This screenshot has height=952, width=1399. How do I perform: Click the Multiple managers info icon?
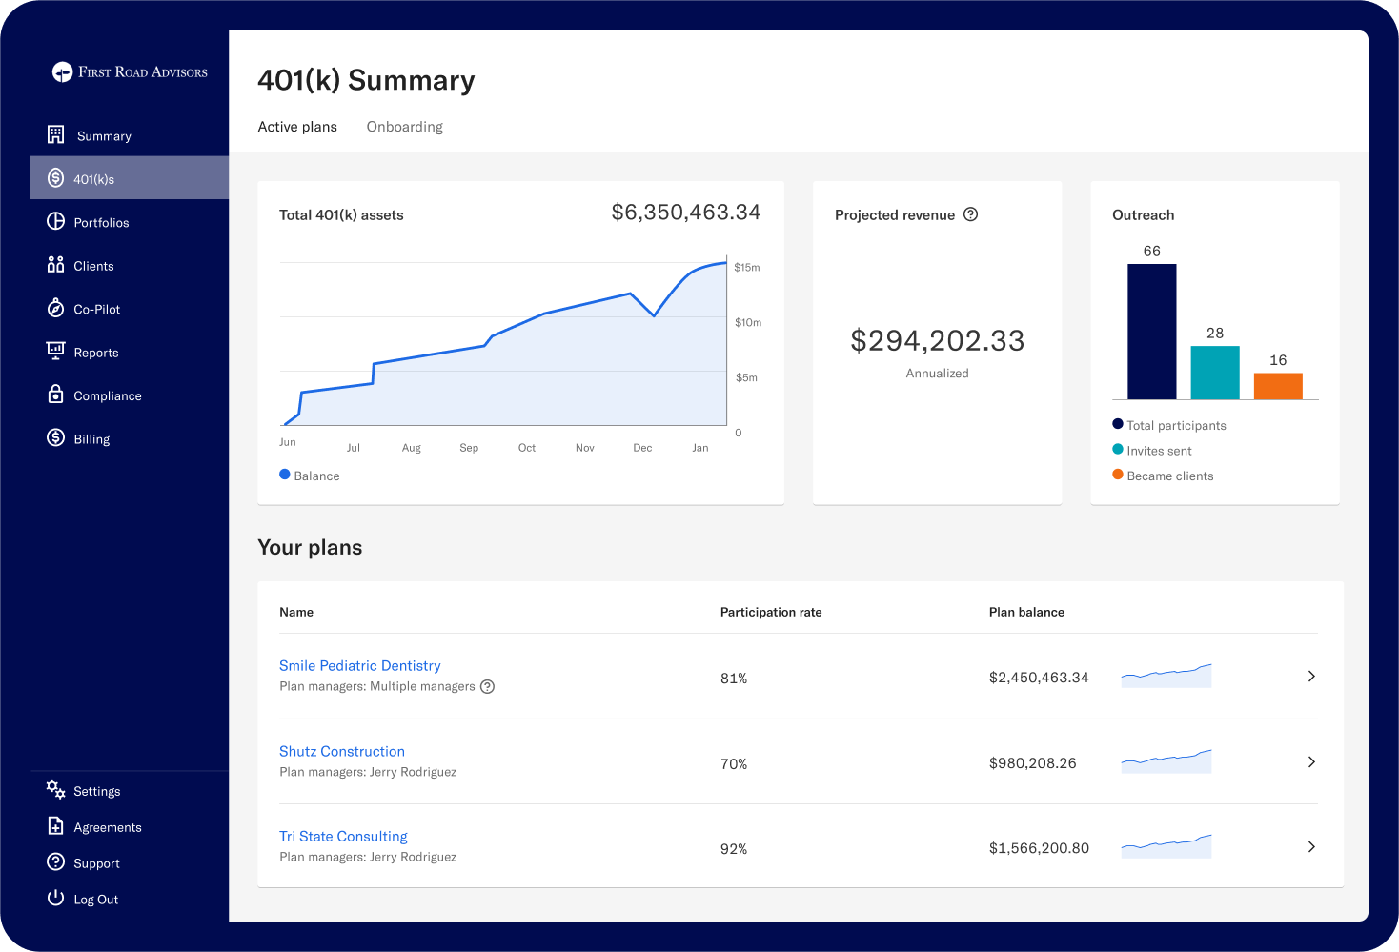click(487, 686)
